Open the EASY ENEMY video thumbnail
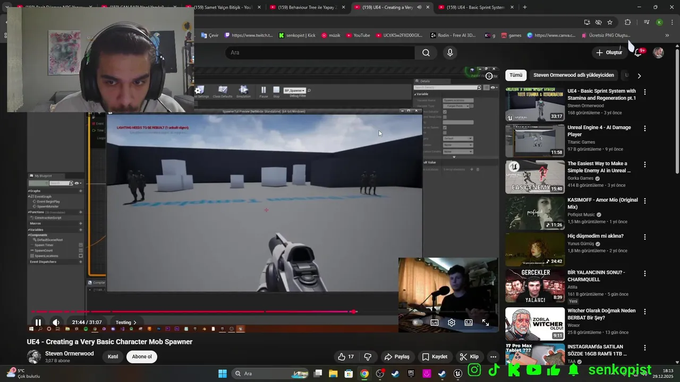Image resolution: width=680 pixels, height=382 pixels. (x=535, y=177)
